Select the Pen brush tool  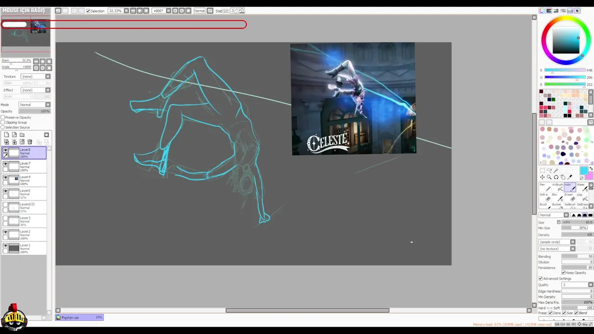click(546, 187)
